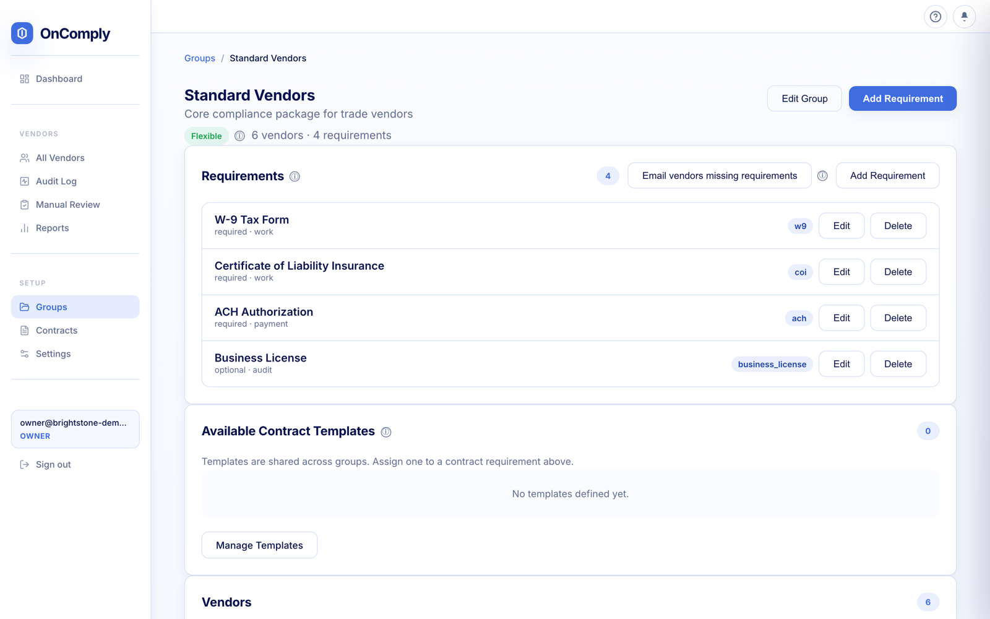Click the OnComply logo icon
This screenshot has width=990, height=619.
pos(22,33)
